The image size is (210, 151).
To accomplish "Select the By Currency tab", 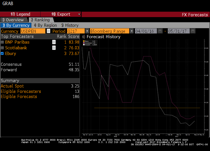I will (x=16, y=25).
